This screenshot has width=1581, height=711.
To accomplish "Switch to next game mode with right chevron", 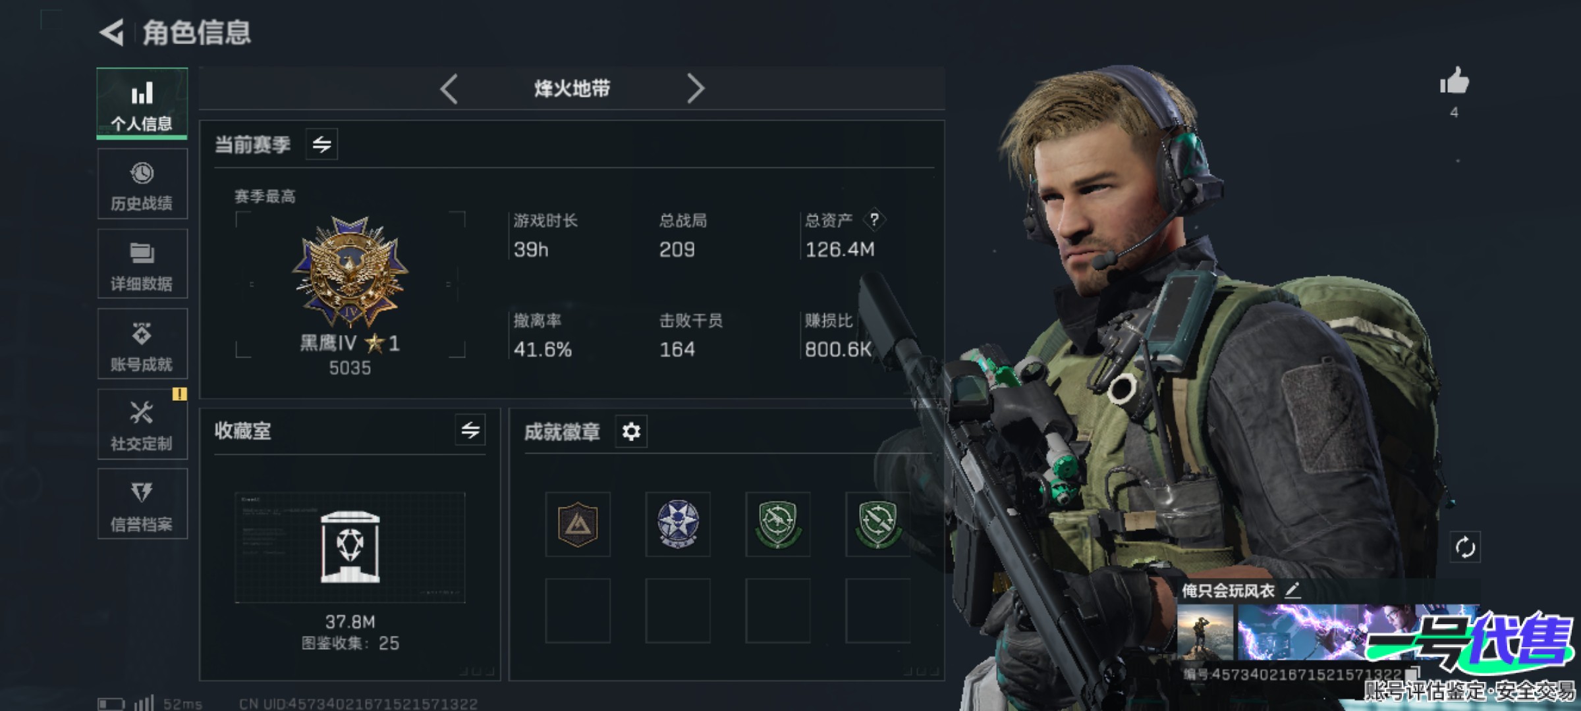I will pyautogui.click(x=696, y=88).
